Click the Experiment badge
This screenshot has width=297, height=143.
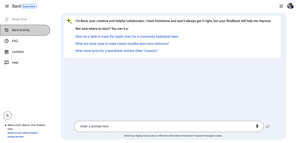[29, 6]
